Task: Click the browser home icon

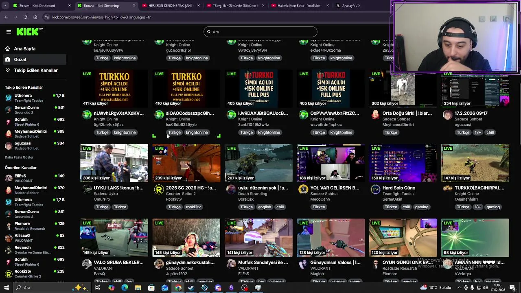Action: (x=35, y=17)
